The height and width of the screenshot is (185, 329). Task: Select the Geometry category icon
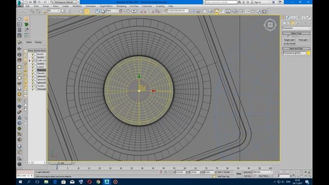pos(284,23)
